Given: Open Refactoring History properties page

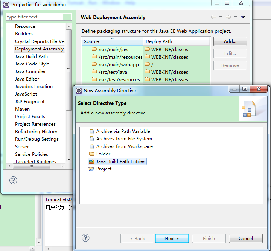Looking at the screenshot, I should coord(36,132).
